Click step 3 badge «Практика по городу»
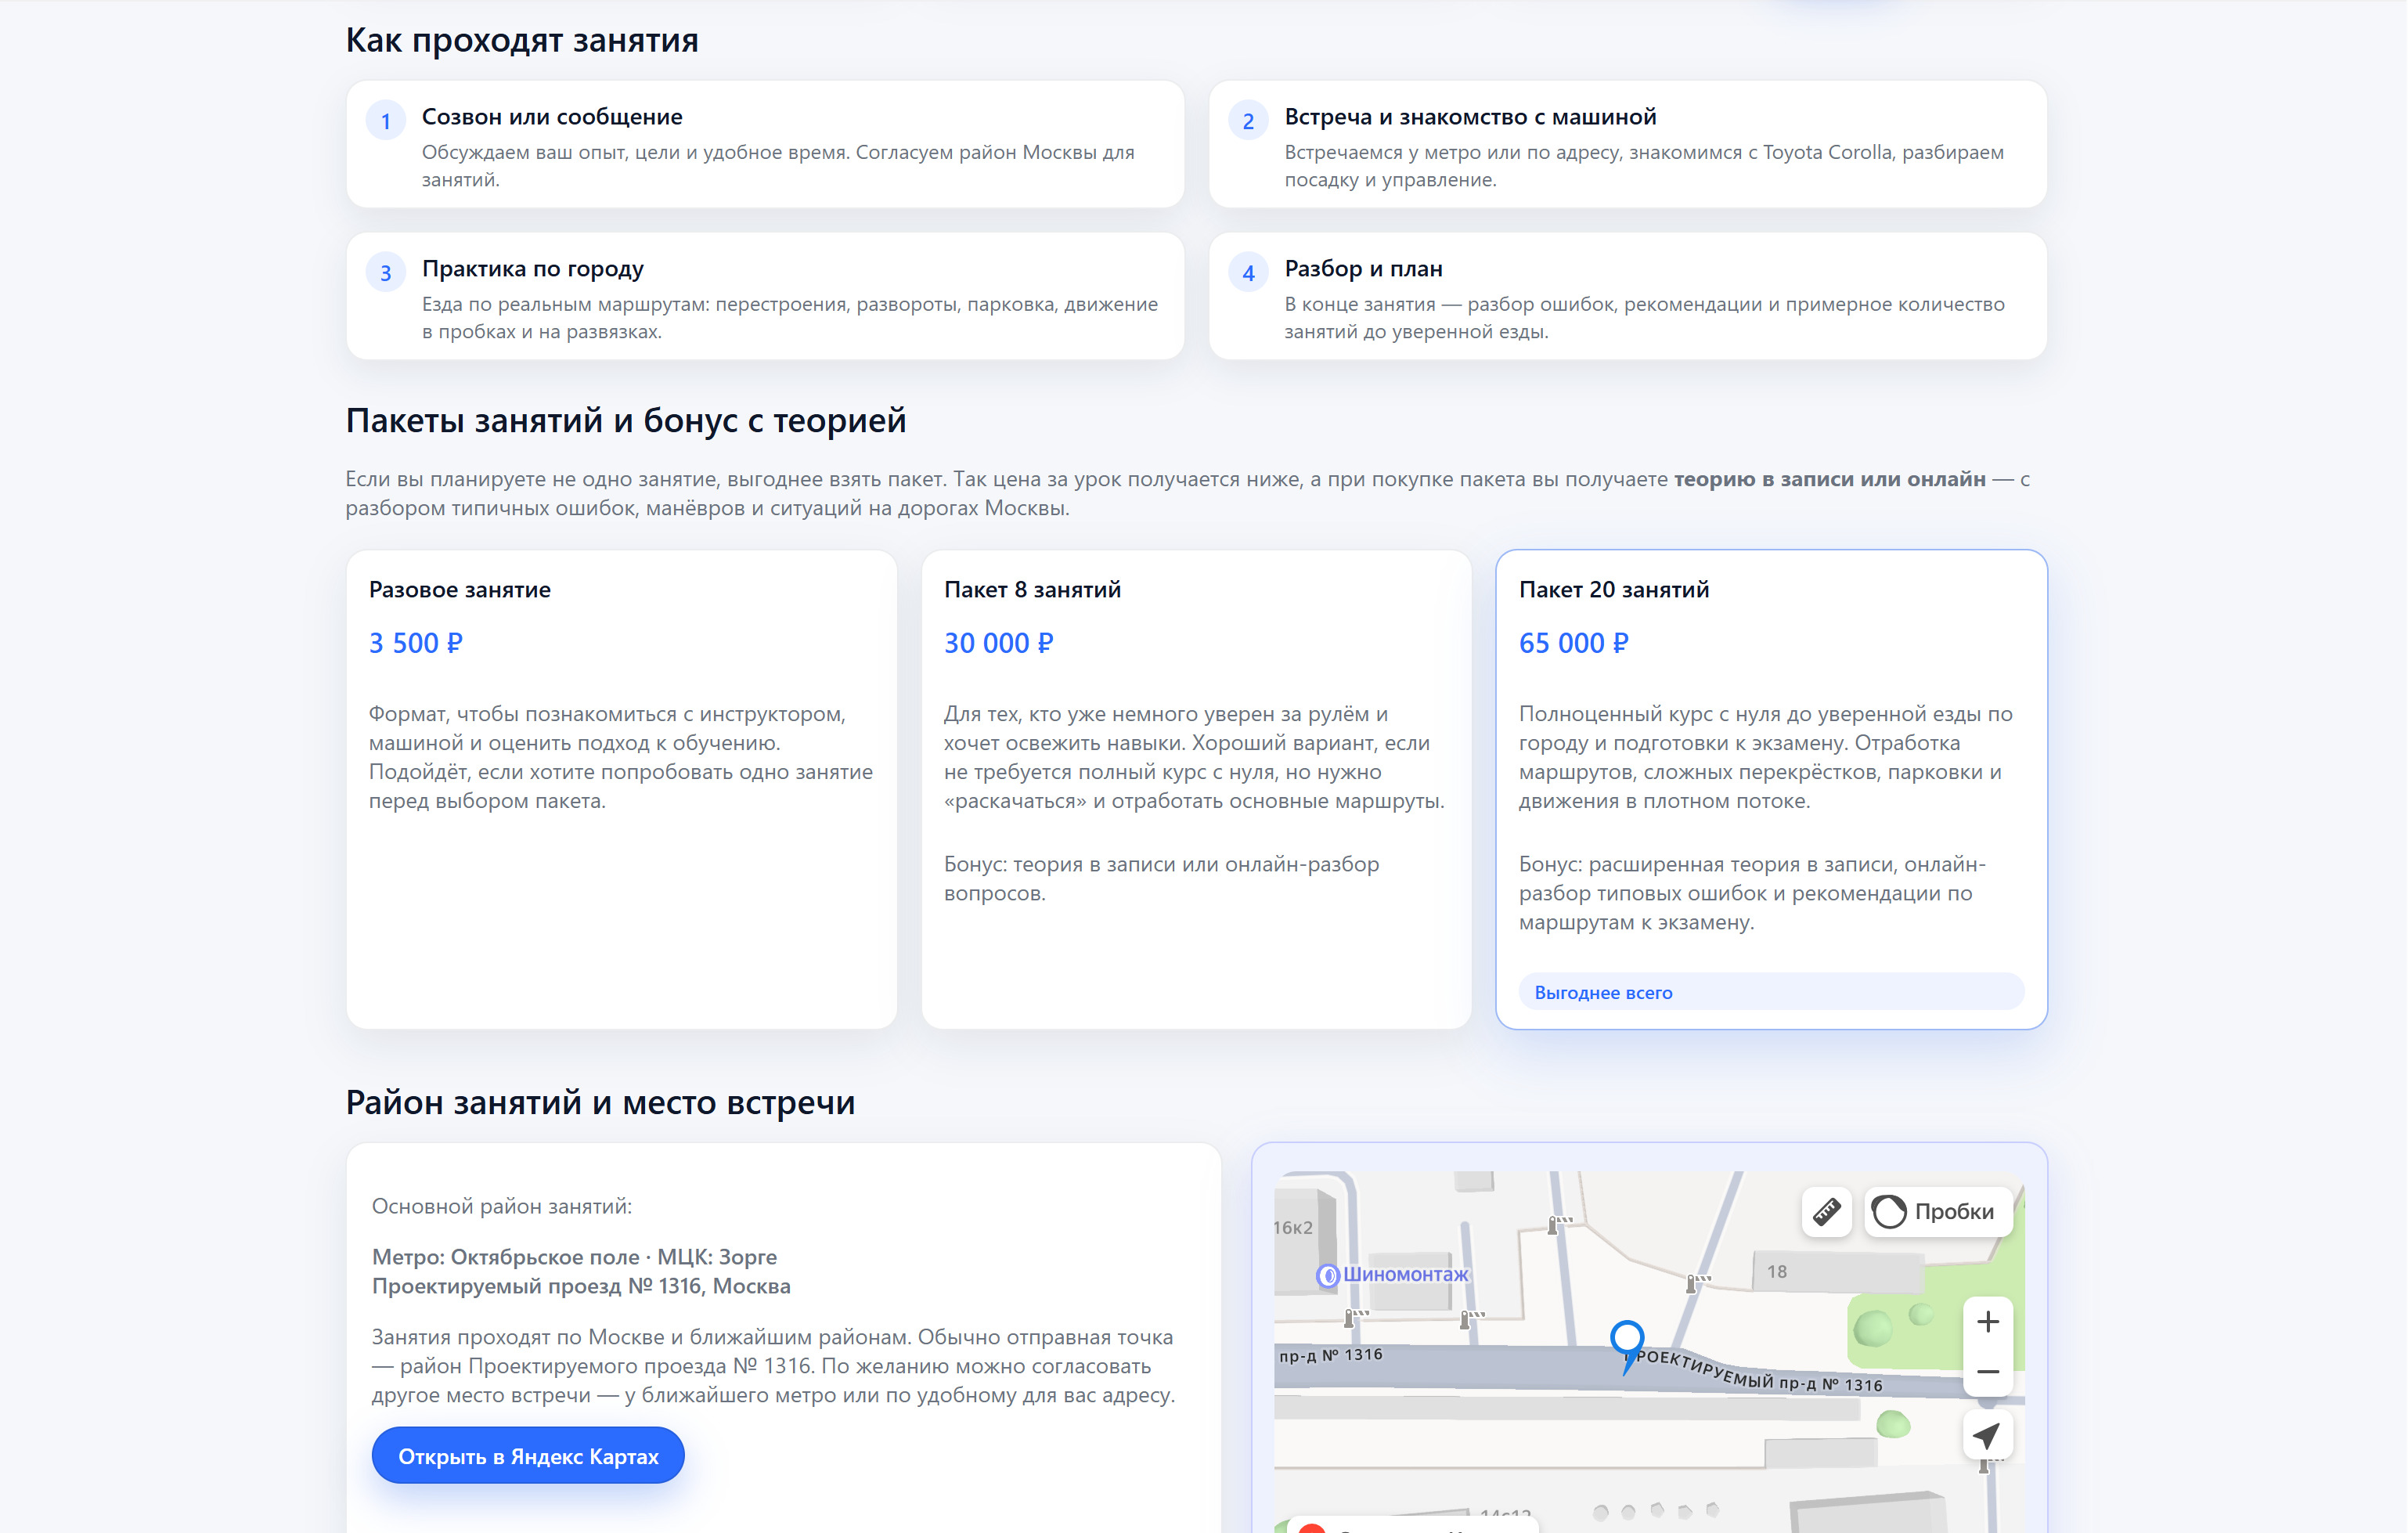The width and height of the screenshot is (2408, 1533). (x=386, y=272)
